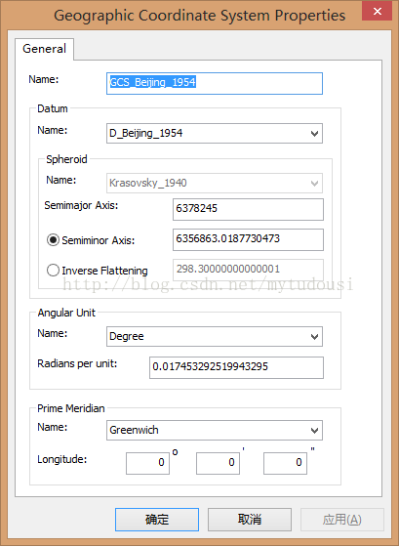Click the Spheroid group heading

pos(66,159)
